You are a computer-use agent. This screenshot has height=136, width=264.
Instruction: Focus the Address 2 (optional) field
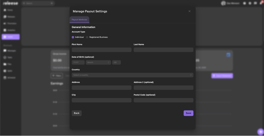(x=164, y=88)
